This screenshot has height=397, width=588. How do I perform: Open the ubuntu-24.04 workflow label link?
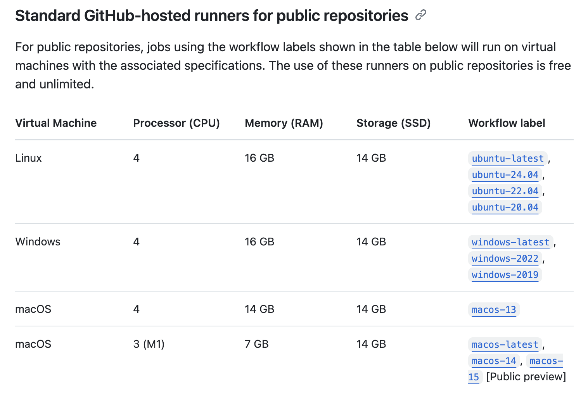(505, 174)
